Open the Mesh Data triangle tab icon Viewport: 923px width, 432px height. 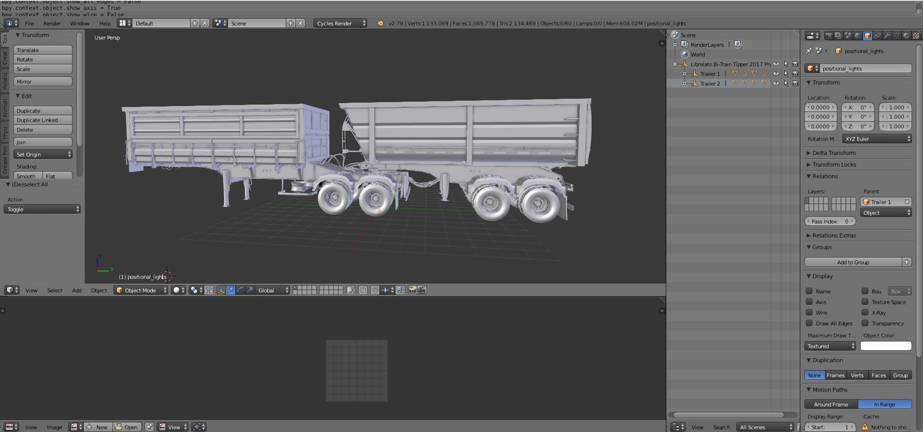(897, 36)
